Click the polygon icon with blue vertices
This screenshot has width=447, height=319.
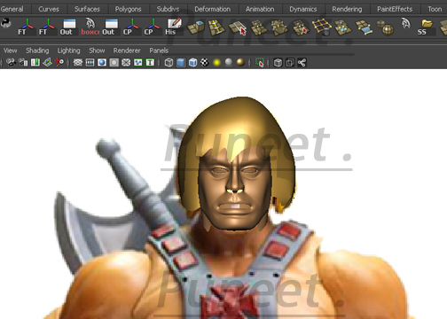point(343,27)
